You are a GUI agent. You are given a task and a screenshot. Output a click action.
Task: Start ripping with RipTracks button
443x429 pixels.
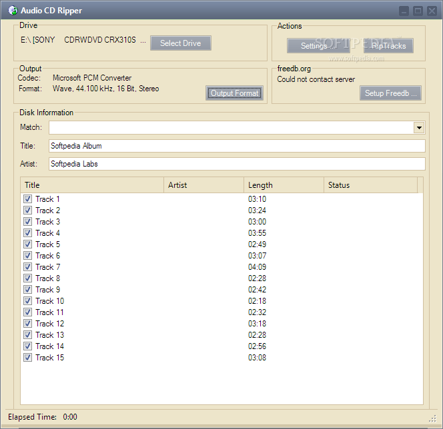388,46
